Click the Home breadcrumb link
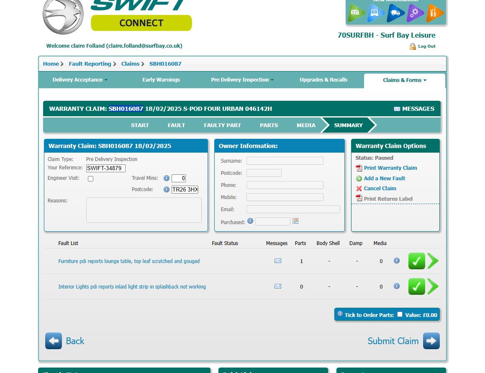The height and width of the screenshot is (373, 485). (51, 64)
